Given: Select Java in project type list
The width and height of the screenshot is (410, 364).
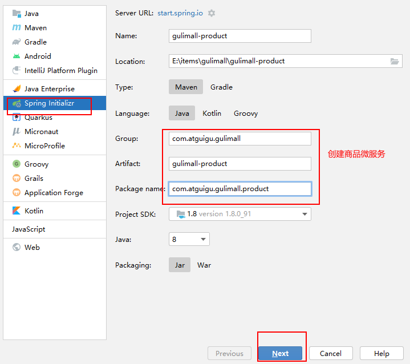Looking at the screenshot, I should (55, 13).
